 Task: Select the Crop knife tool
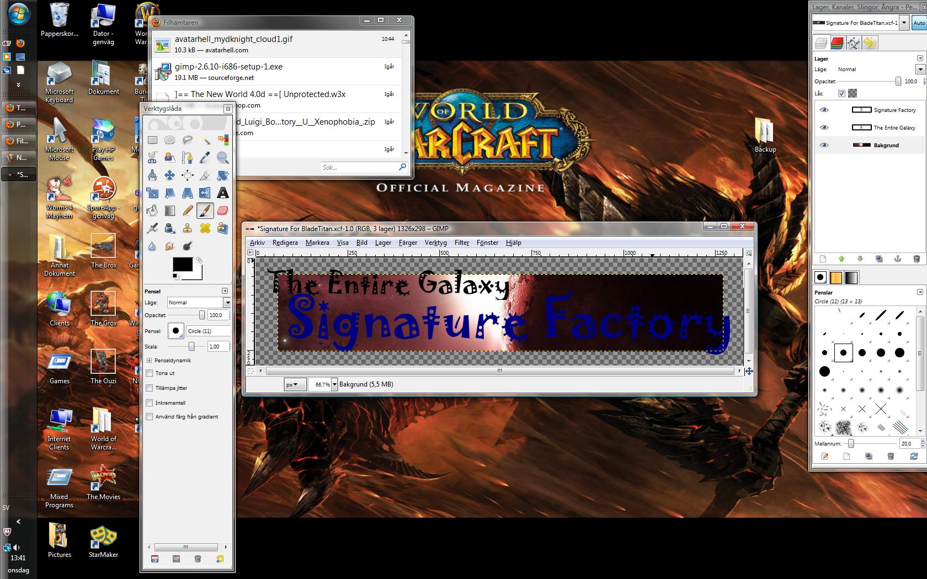(205, 175)
